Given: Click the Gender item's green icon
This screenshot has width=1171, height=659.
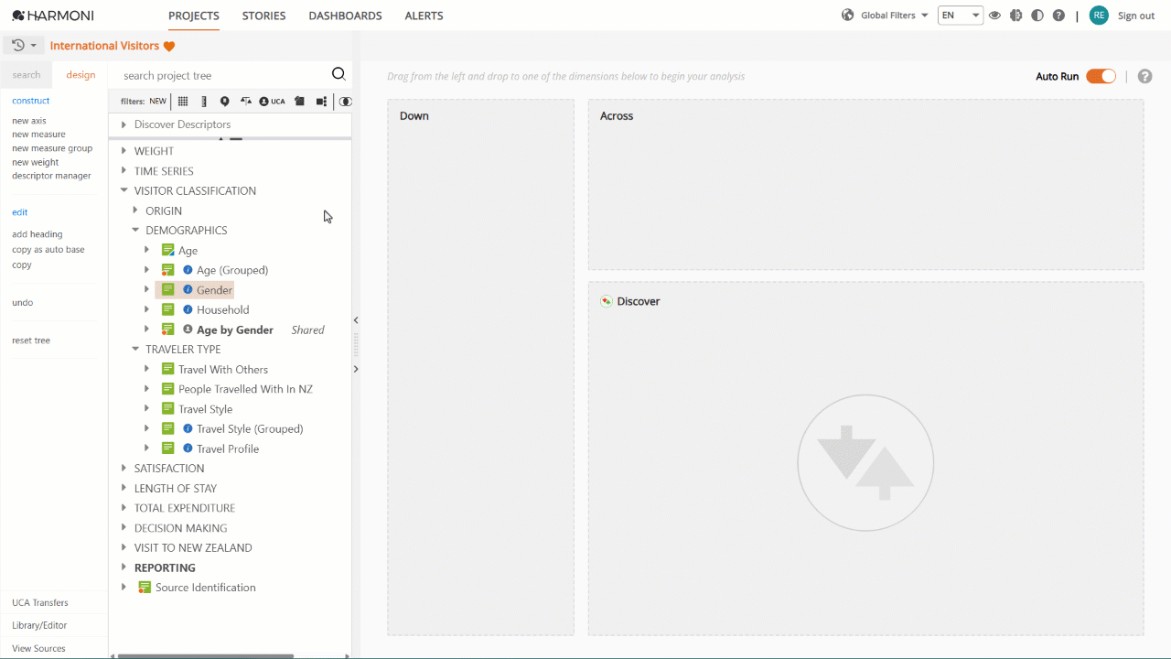Looking at the screenshot, I should 167,290.
